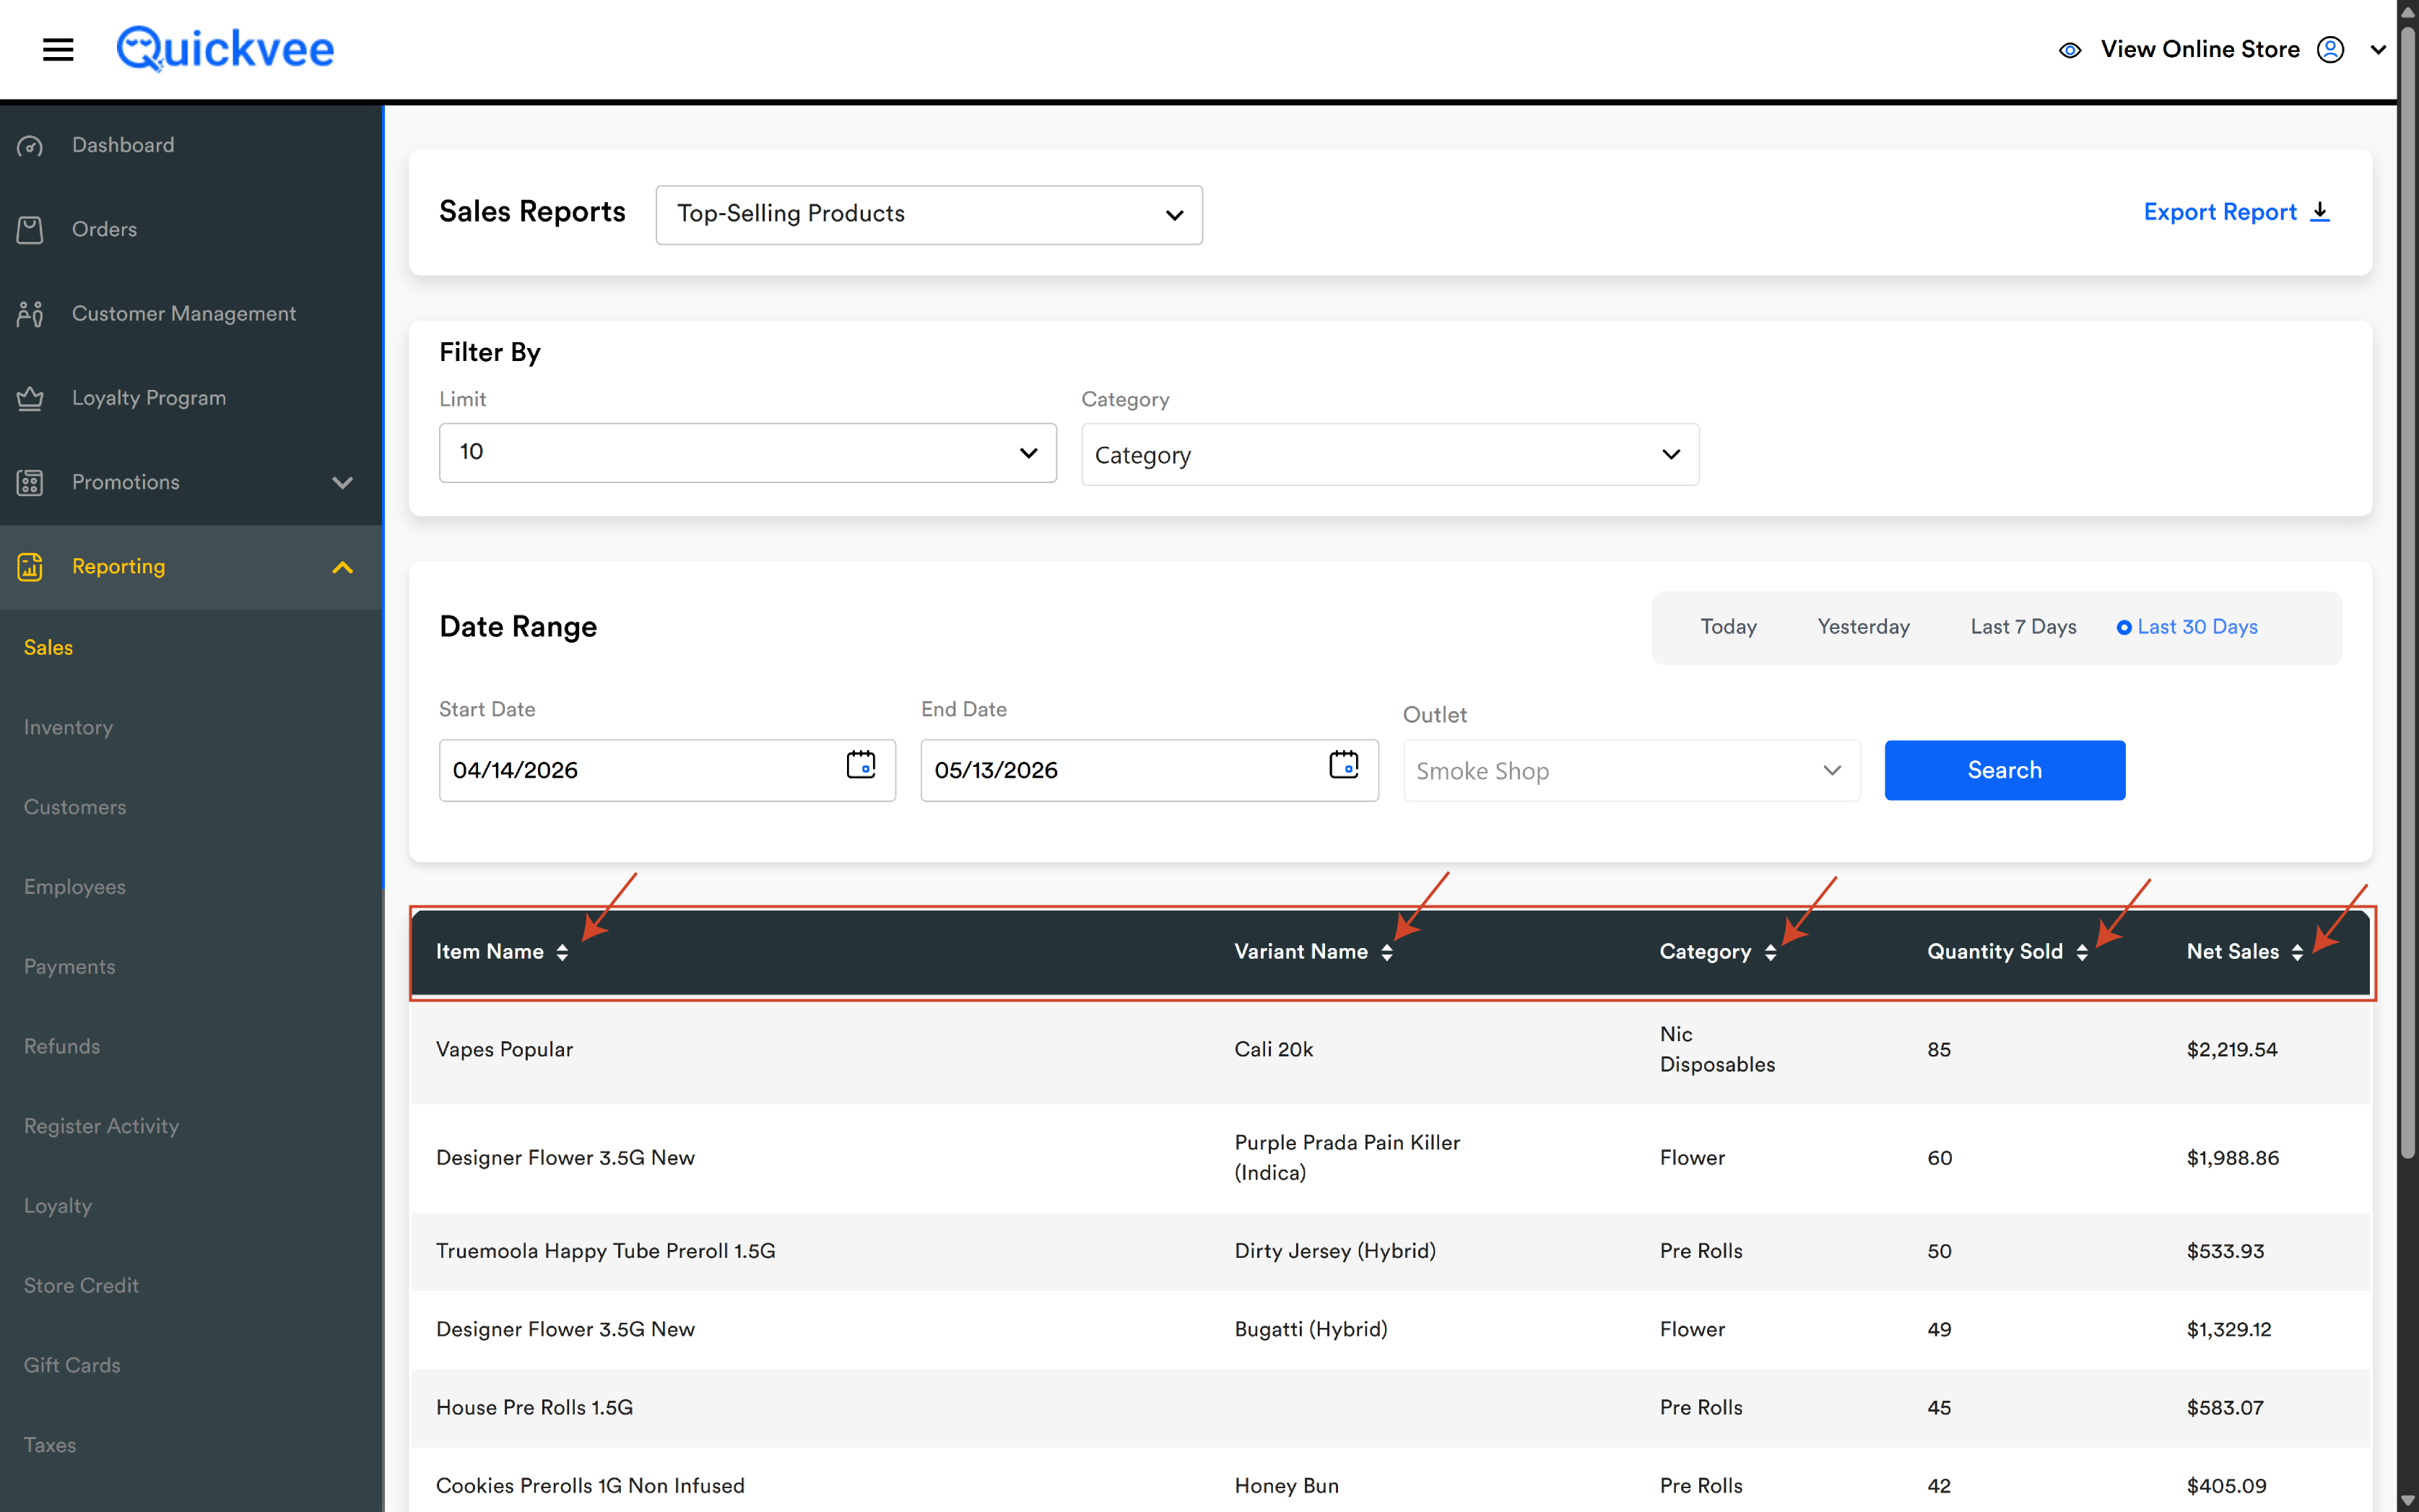This screenshot has height=1512, width=2419.
Task: Open the Inventory reporting submenu item
Action: point(68,727)
